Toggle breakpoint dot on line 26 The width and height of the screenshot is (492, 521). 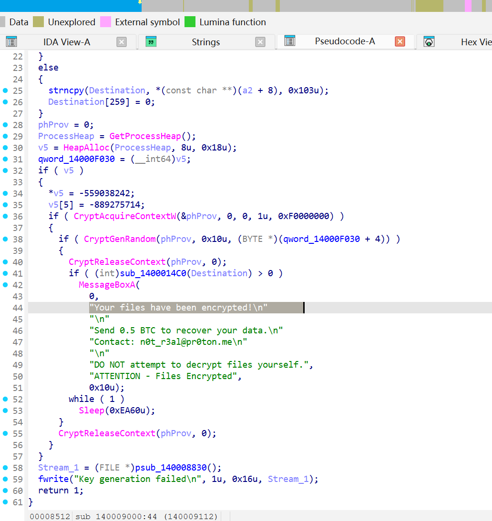5,102
